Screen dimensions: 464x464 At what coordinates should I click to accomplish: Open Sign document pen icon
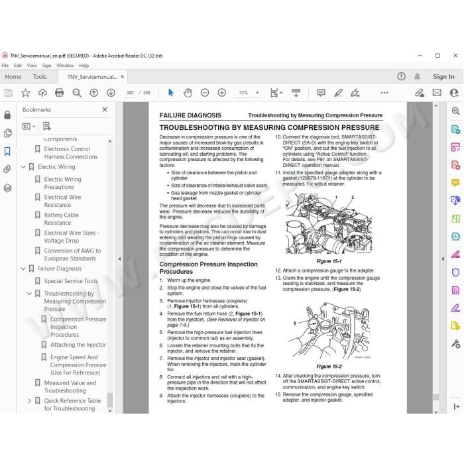coord(355,93)
